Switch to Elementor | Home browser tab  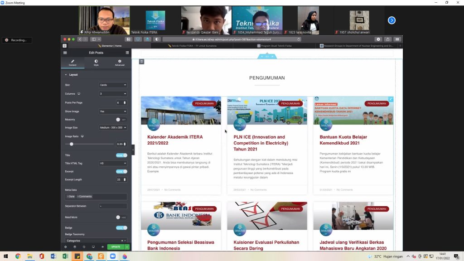(x=110, y=46)
